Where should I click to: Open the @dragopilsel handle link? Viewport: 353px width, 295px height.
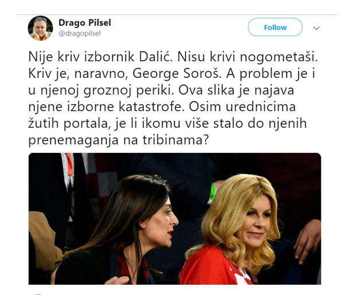80,34
